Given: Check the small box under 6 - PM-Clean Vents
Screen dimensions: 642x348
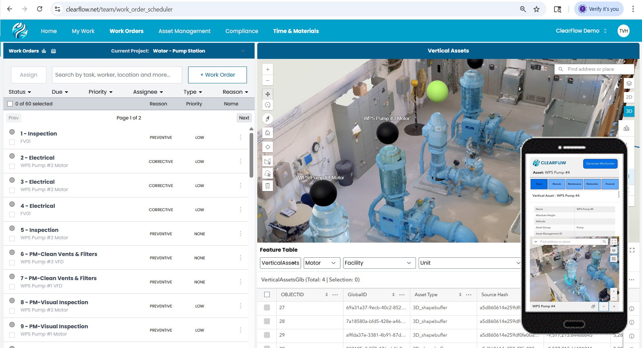Looking at the screenshot, I should coord(12,262).
